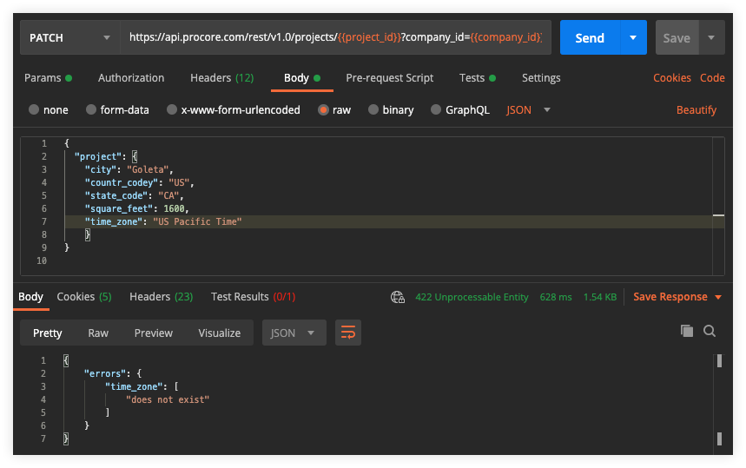Click the network globe lock icon

(x=397, y=297)
